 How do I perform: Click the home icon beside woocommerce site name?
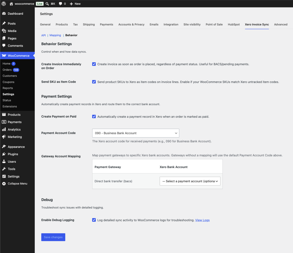pyautogui.click(x=11, y=4)
